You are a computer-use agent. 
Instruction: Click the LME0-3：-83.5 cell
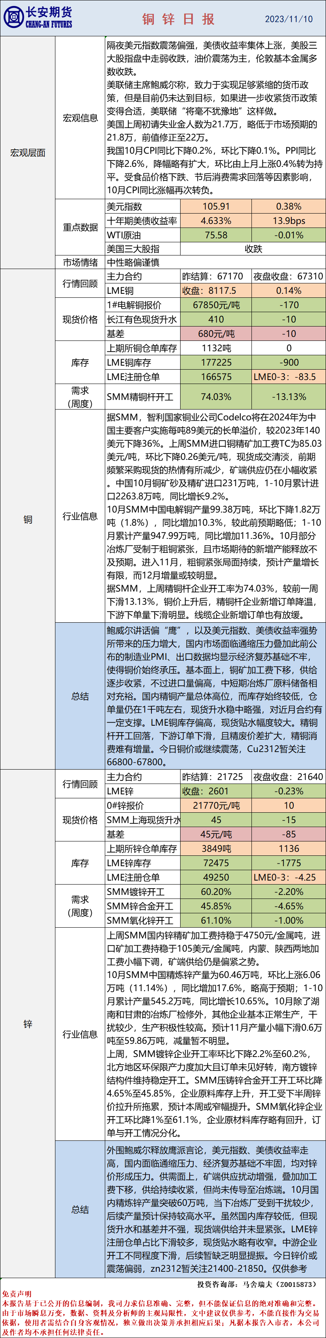pyautogui.click(x=289, y=376)
